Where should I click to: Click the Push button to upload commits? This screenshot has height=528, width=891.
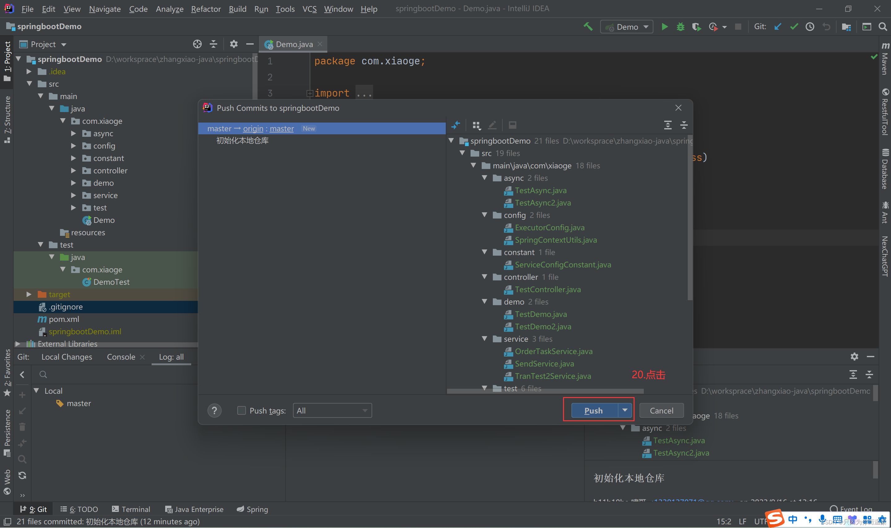tap(593, 410)
